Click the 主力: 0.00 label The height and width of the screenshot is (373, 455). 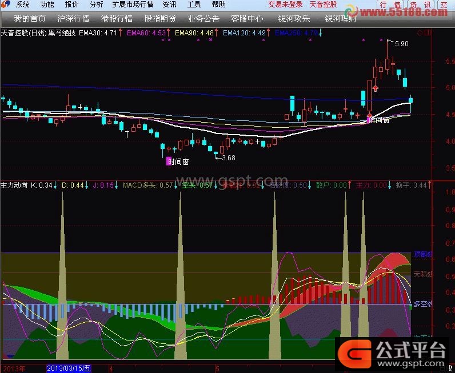point(371,185)
